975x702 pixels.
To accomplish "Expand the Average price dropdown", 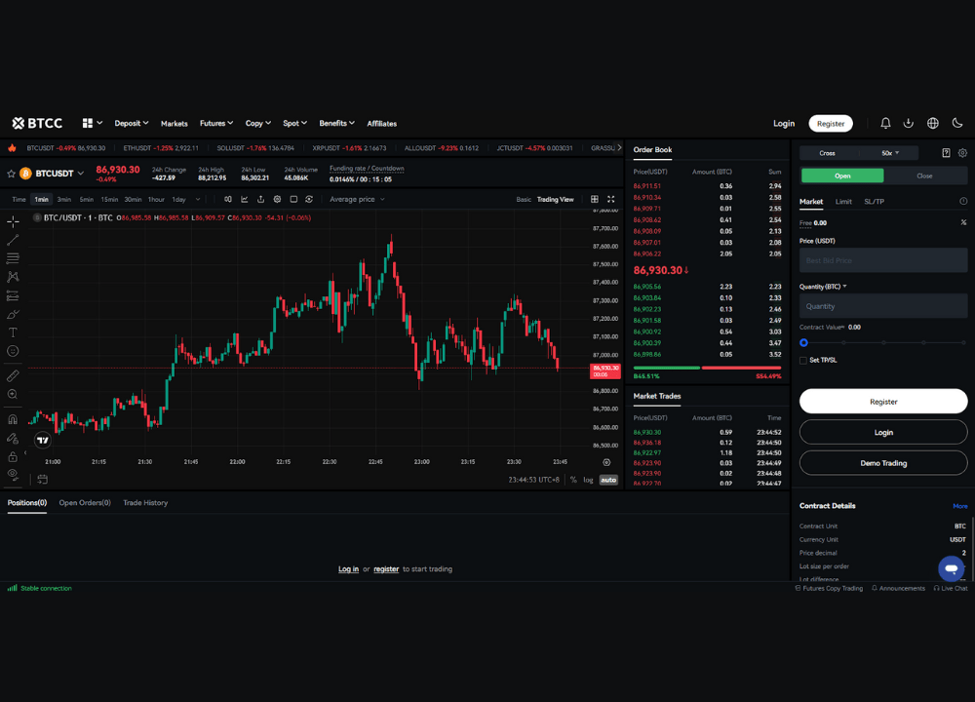I will [x=357, y=199].
